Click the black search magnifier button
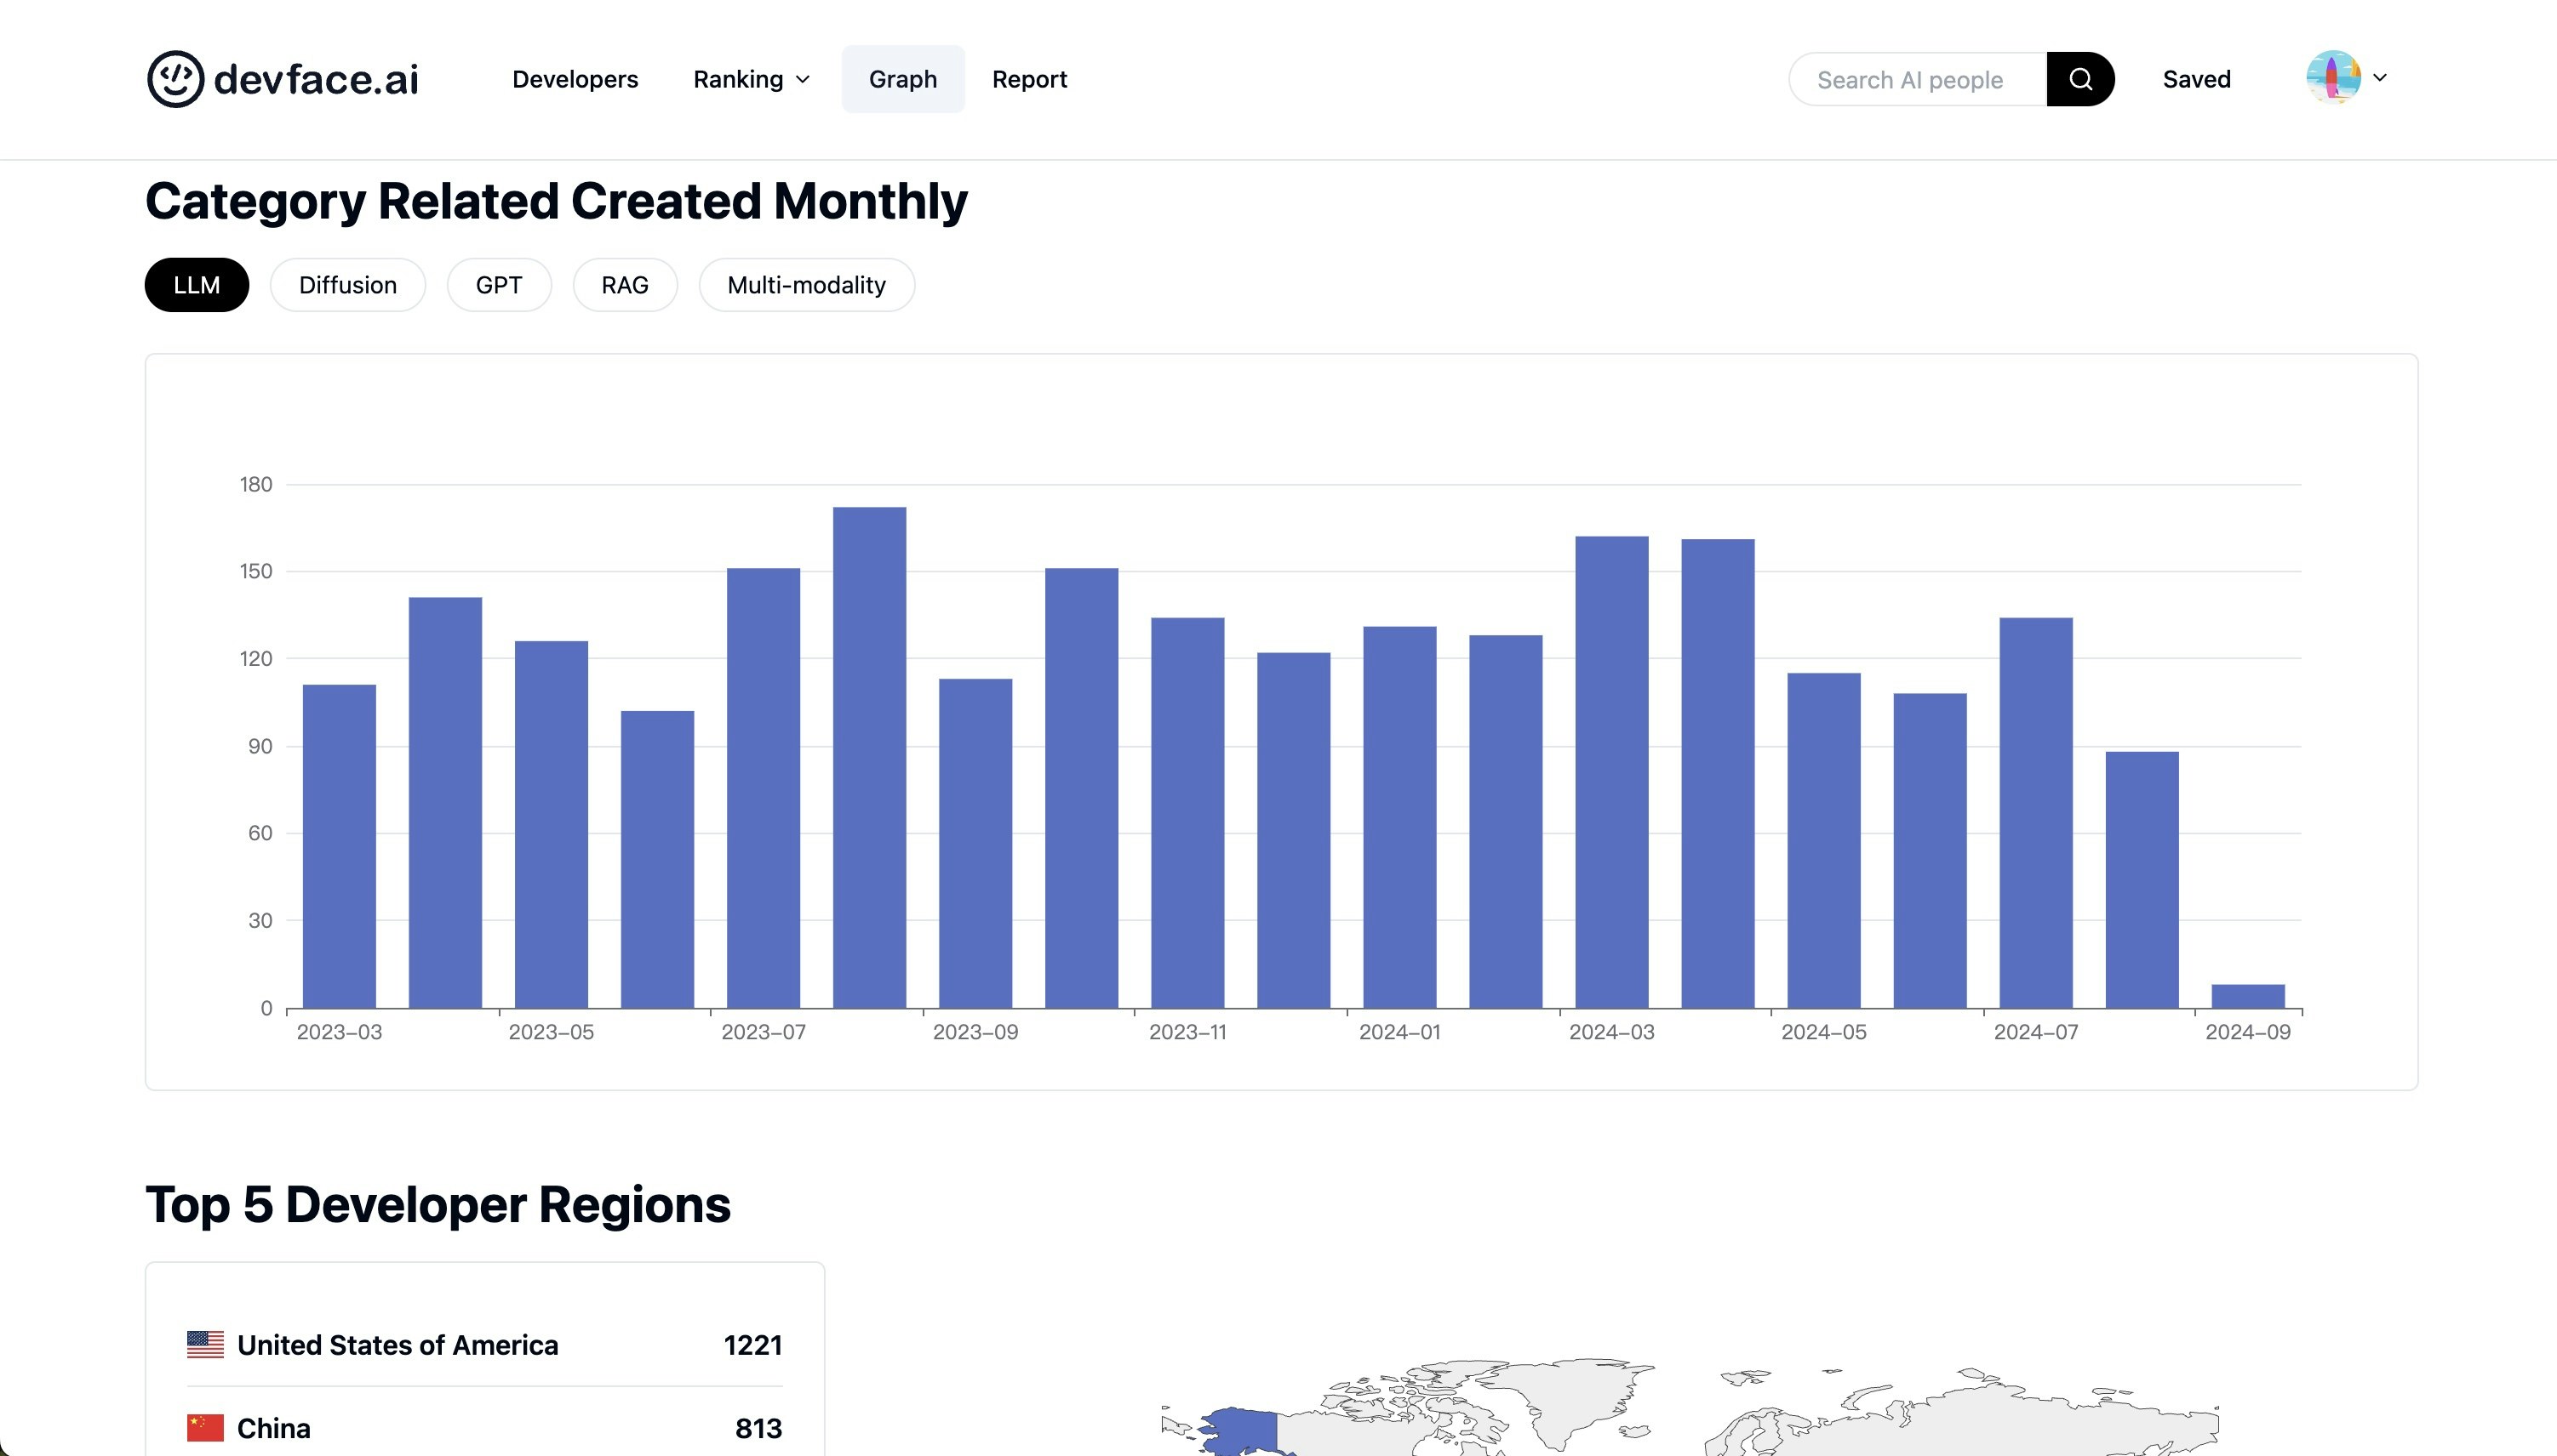The width and height of the screenshot is (2557, 1456). click(x=2079, y=79)
